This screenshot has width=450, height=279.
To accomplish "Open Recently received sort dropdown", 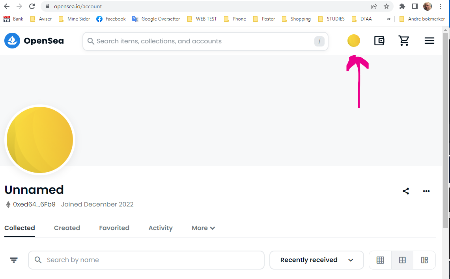I will [317, 260].
